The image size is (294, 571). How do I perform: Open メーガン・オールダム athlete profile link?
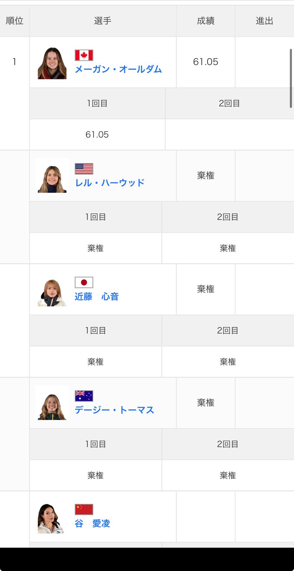pyautogui.click(x=118, y=69)
